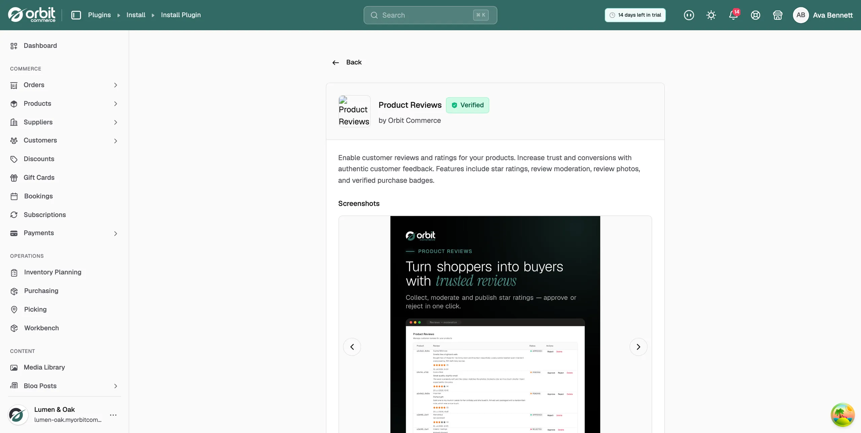Click the Orders receipt icon

(14, 85)
